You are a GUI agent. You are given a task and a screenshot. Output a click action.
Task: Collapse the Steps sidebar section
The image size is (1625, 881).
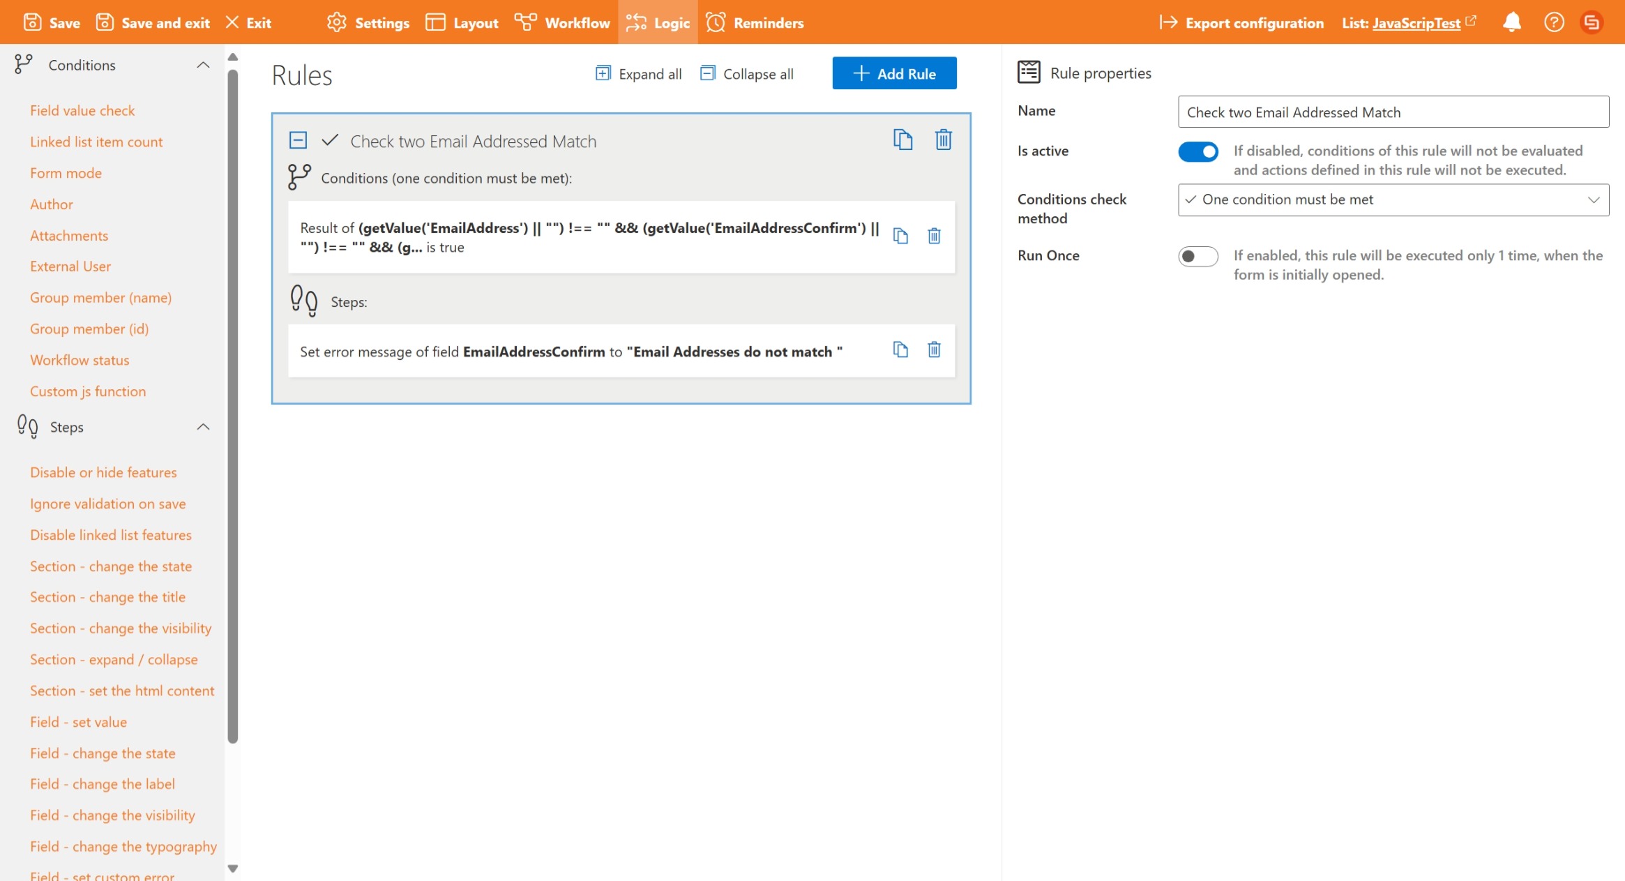[x=203, y=427]
